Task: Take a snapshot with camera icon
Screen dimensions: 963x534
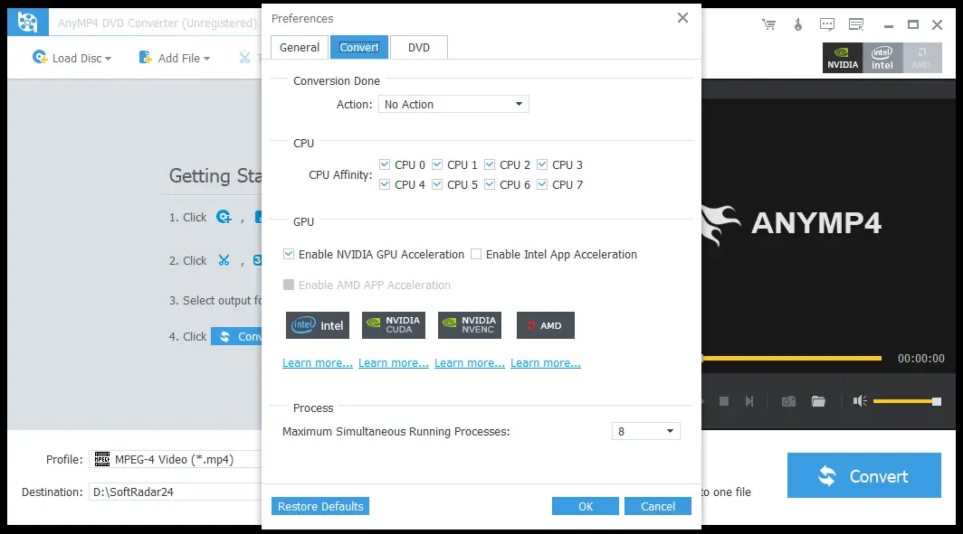Action: point(788,401)
